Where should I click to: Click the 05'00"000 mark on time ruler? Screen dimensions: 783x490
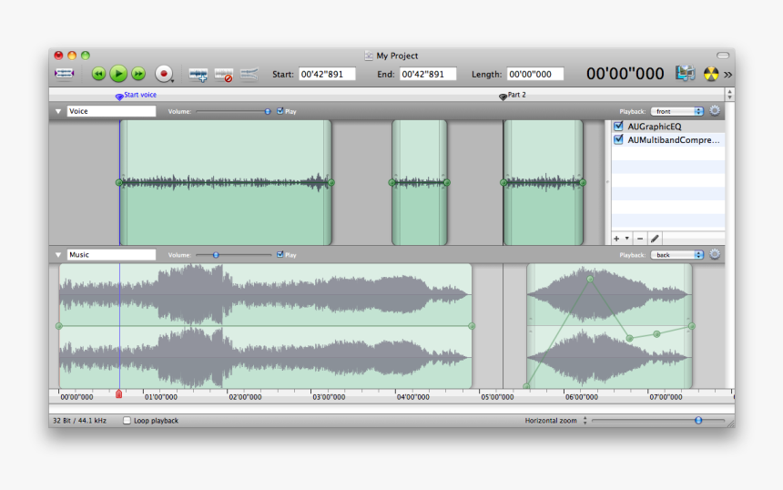[x=497, y=397]
